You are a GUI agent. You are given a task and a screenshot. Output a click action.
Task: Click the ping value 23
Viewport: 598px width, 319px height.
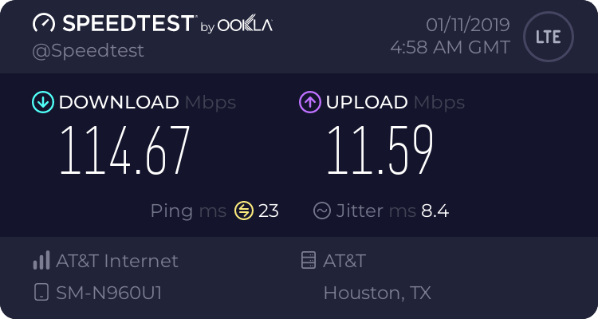269,211
